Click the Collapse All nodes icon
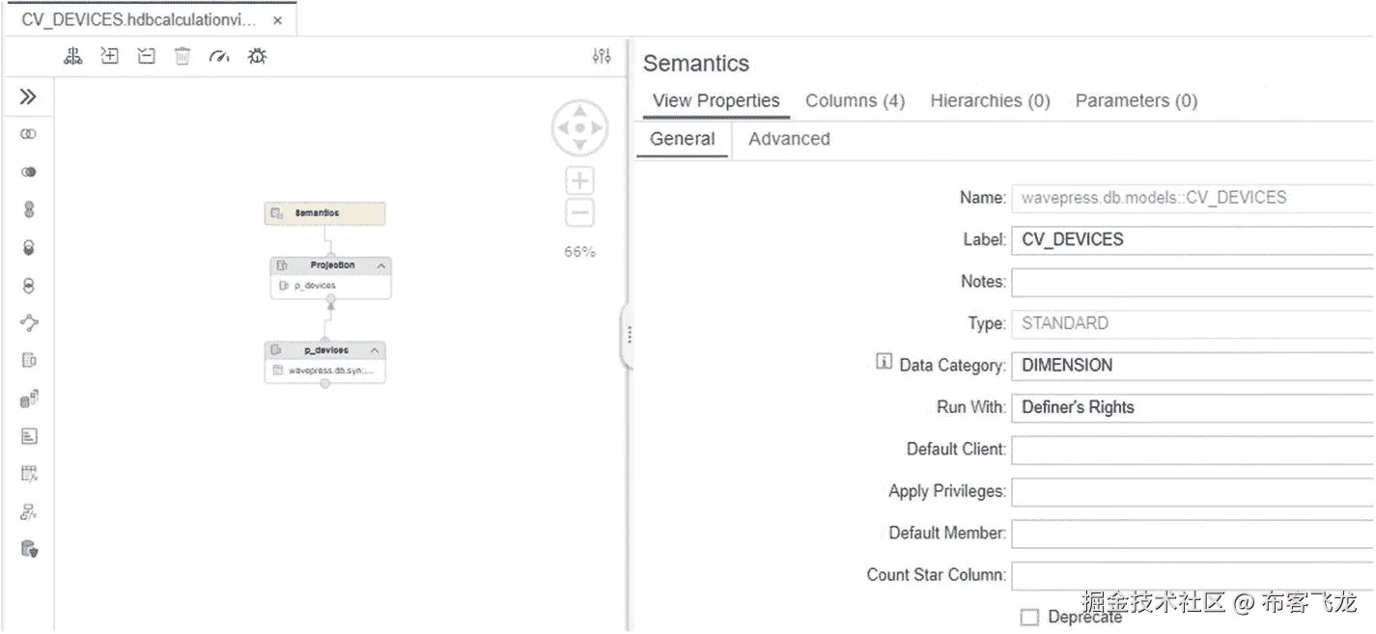Viewport: 1376px width, 634px height. [x=146, y=57]
